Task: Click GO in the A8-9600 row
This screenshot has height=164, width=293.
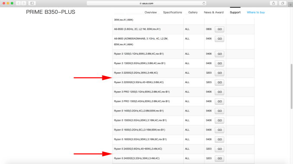Action: (220, 39)
